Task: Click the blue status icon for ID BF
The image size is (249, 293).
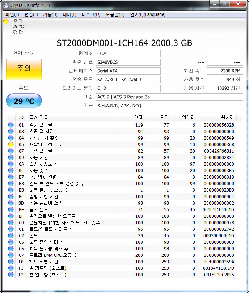Action: (11, 216)
